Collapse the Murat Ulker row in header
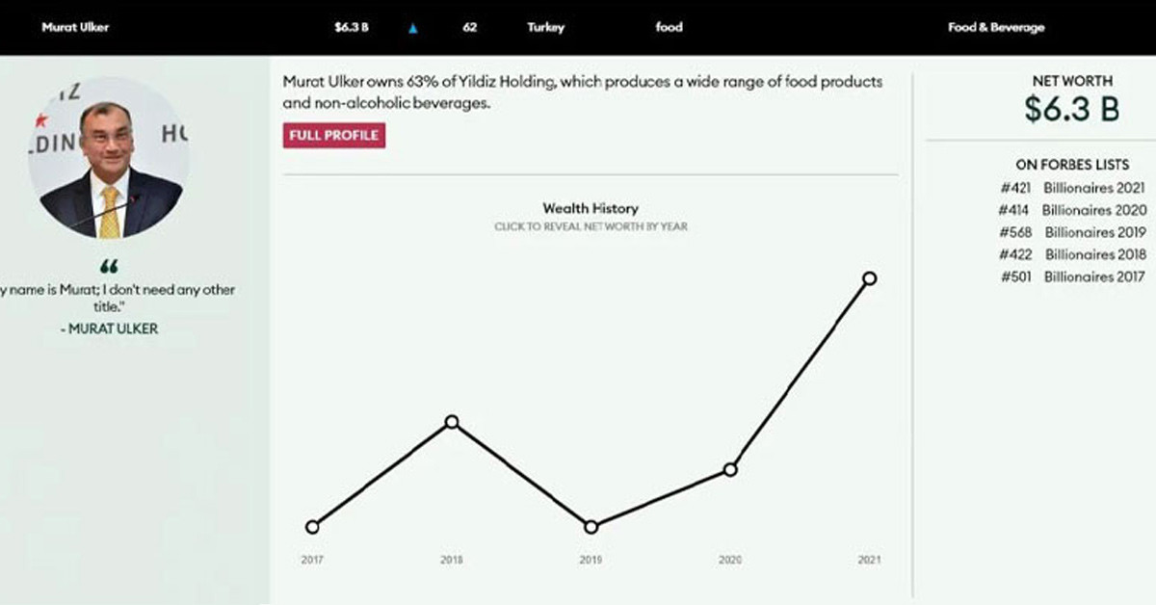Screen dimensions: 1156x605 pos(75,28)
